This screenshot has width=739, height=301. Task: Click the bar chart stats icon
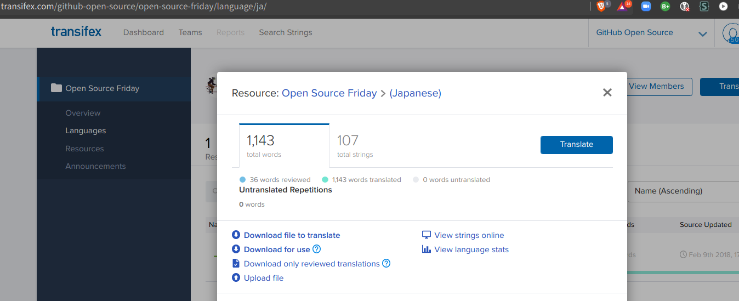[427, 249]
